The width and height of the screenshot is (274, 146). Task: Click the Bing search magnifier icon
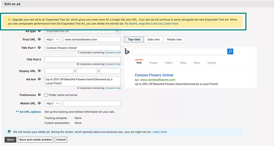pyautogui.click(x=230, y=51)
